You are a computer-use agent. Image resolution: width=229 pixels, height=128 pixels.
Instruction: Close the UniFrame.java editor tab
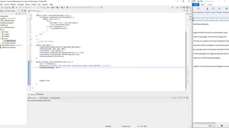[x=42, y=11]
